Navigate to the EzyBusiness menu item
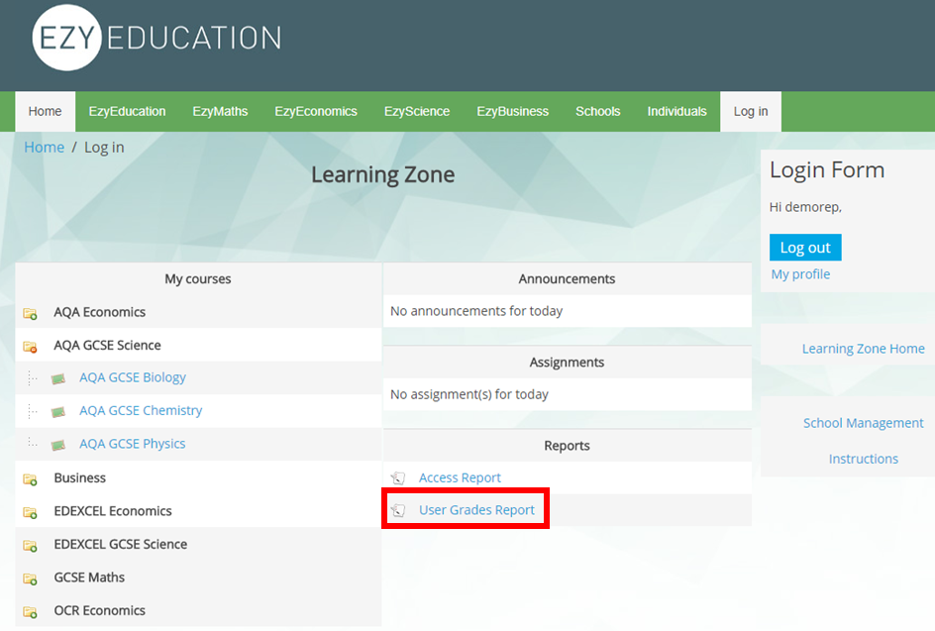 pos(513,112)
